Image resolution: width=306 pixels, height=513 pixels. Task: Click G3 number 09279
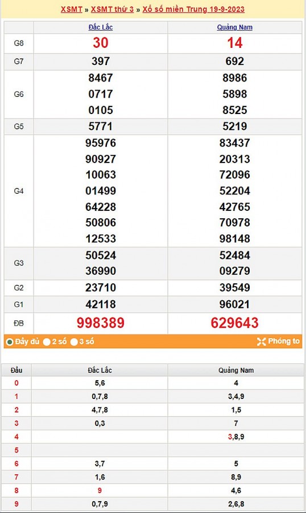(235, 271)
